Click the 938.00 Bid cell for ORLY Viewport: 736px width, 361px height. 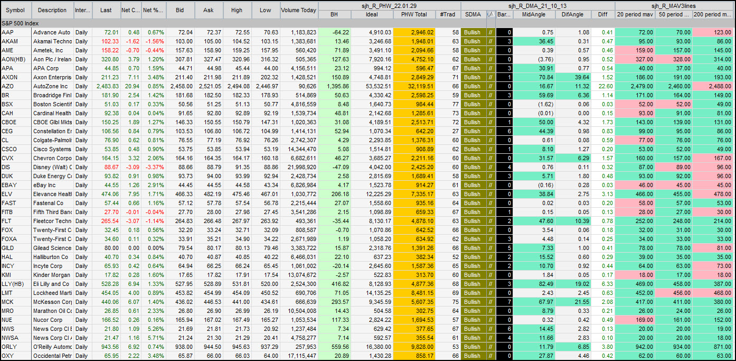coord(180,347)
